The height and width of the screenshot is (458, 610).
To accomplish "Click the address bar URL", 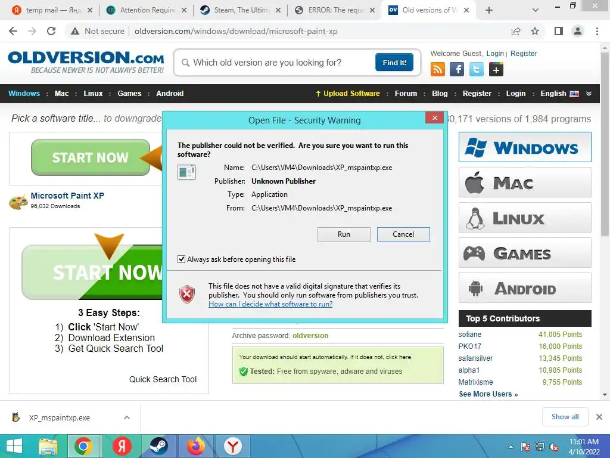I will 236,31.
